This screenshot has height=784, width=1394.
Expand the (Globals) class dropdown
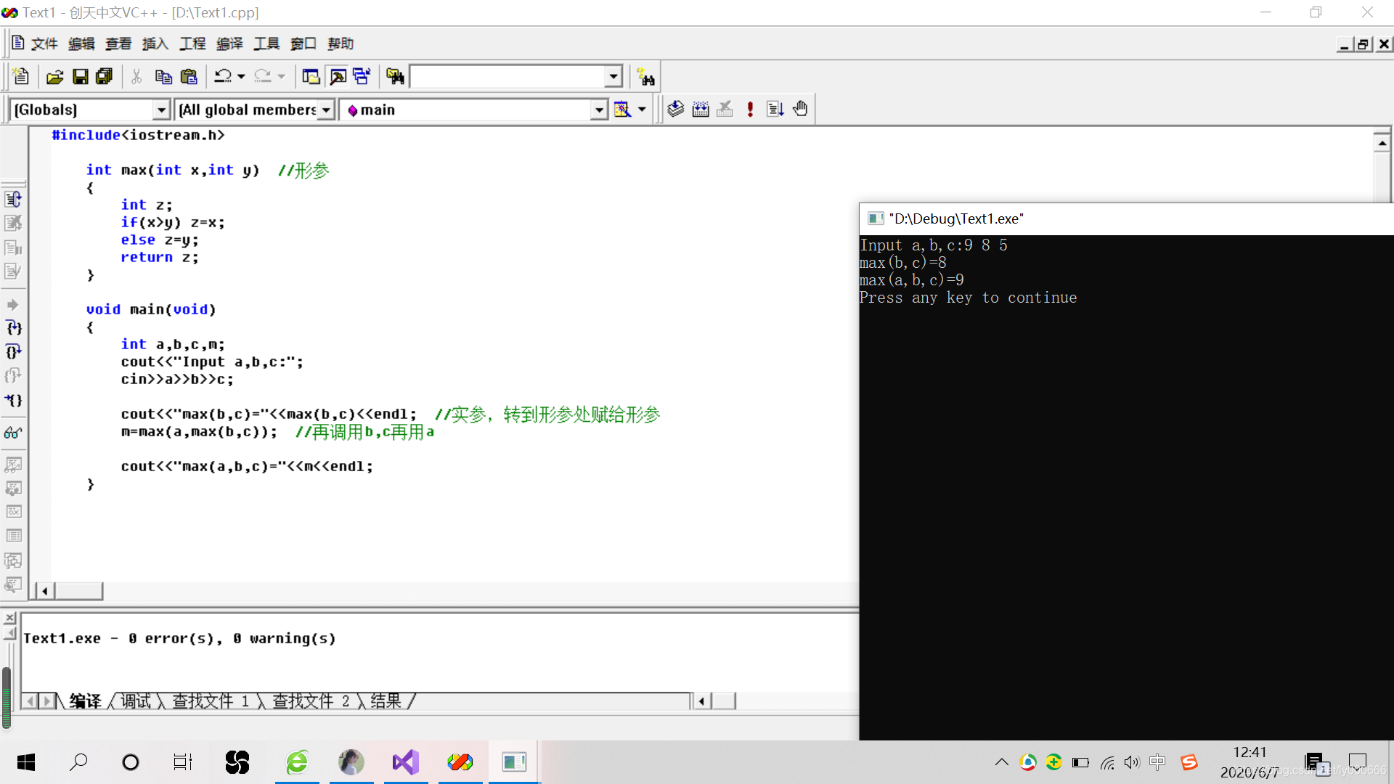161,110
